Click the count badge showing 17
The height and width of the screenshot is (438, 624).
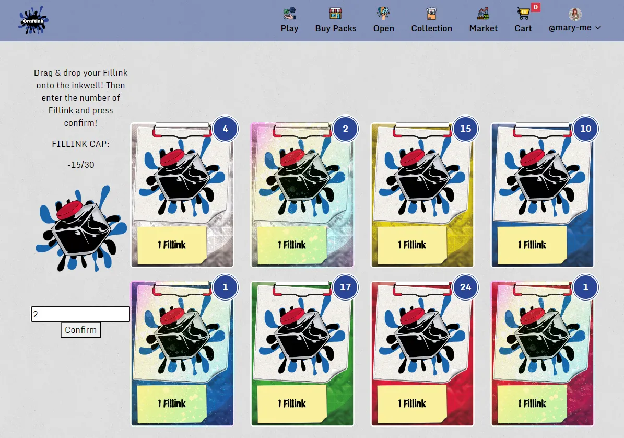[x=346, y=287]
